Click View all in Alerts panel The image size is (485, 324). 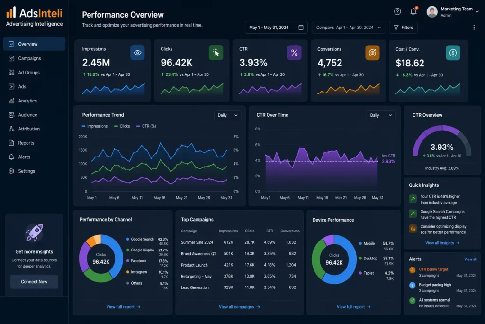470,259
